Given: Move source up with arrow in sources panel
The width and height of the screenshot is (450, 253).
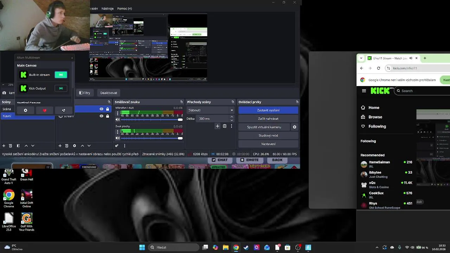Looking at the screenshot, I should [x=82, y=146].
